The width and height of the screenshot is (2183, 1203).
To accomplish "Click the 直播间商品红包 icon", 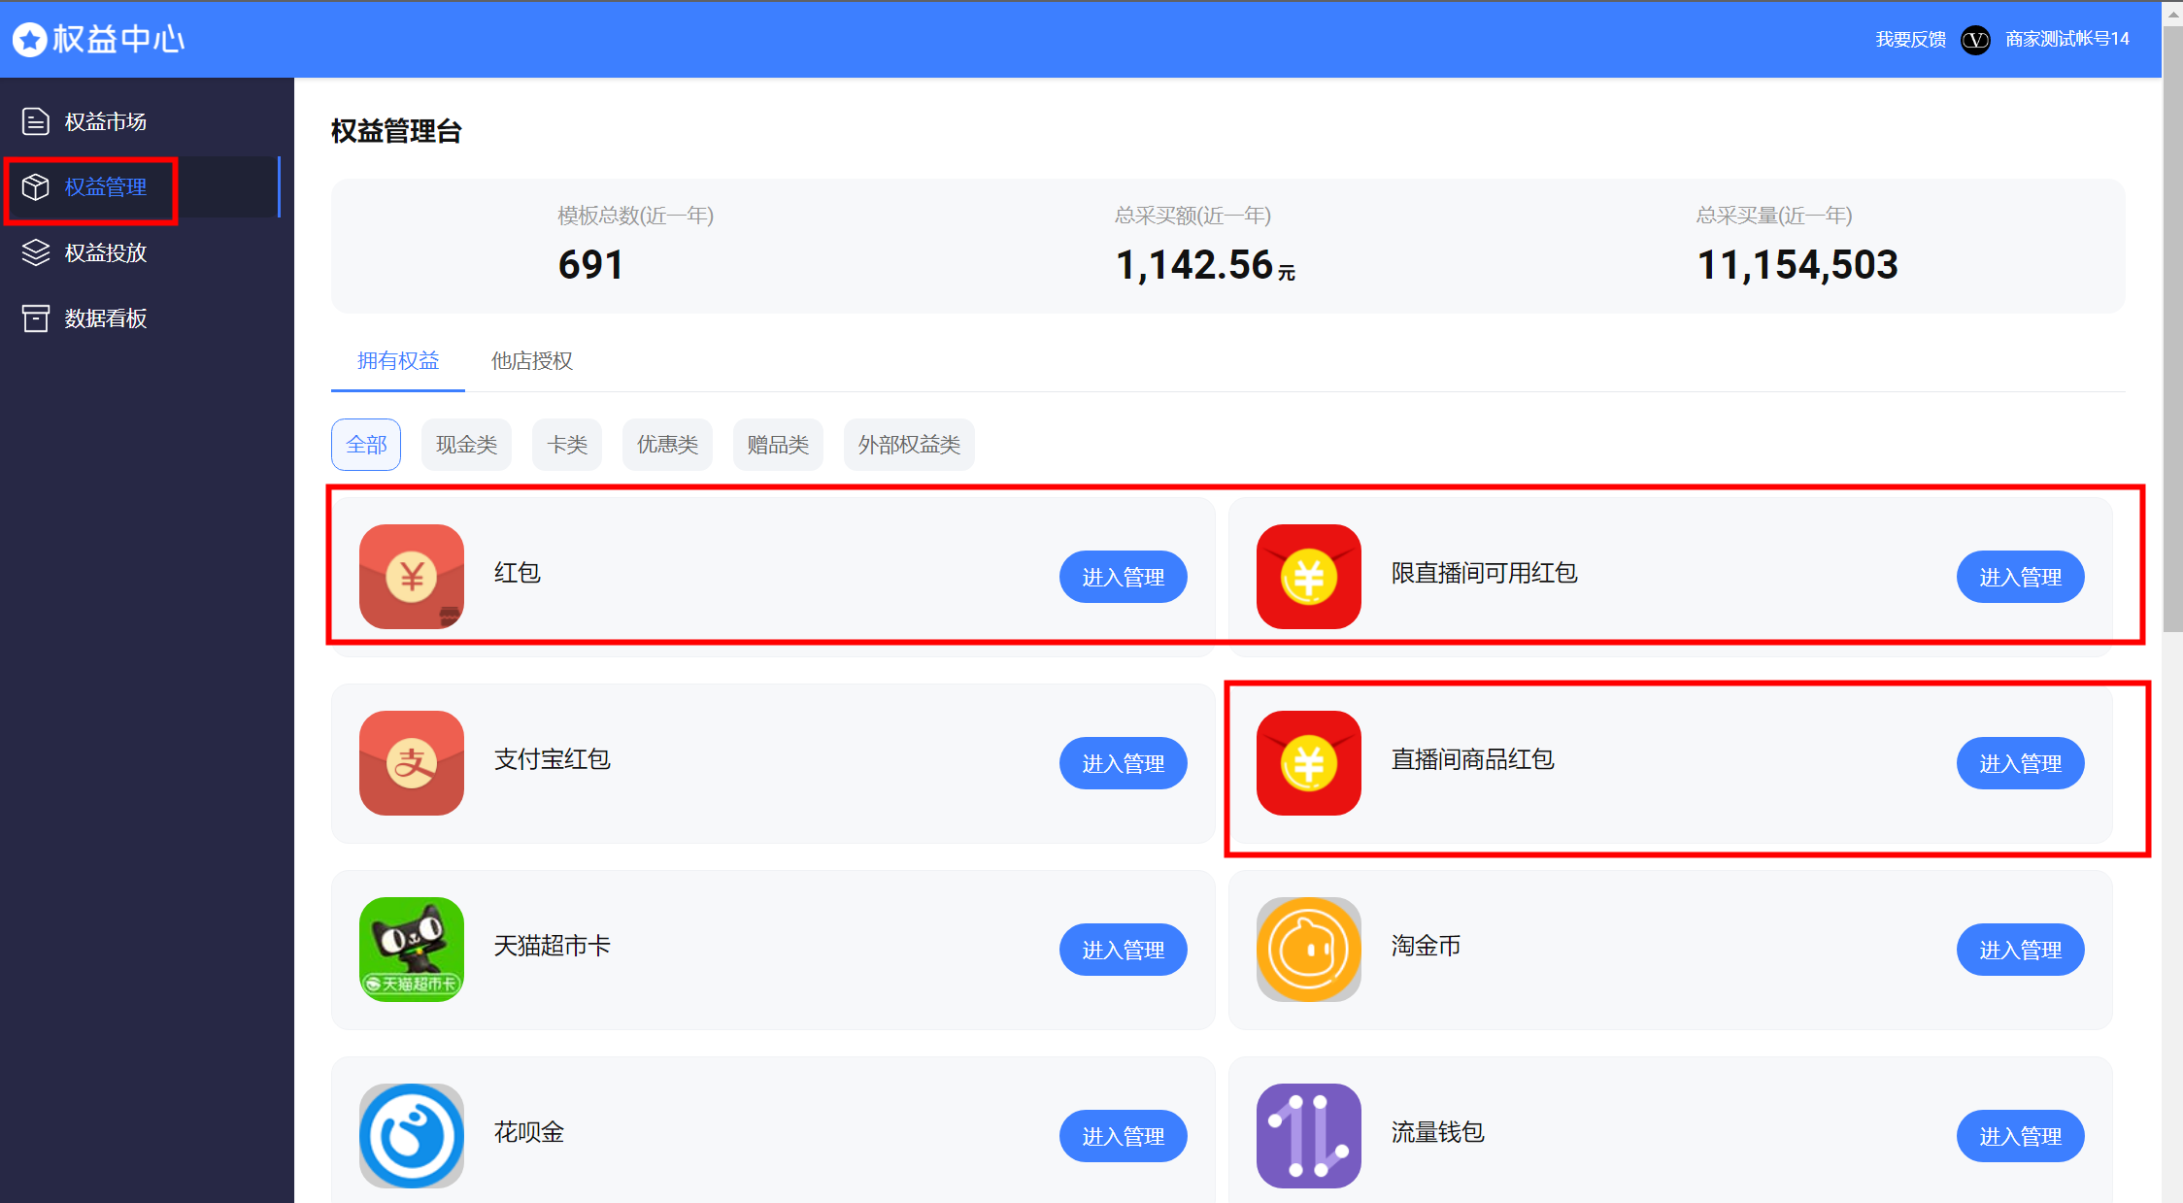I will coord(1309,763).
